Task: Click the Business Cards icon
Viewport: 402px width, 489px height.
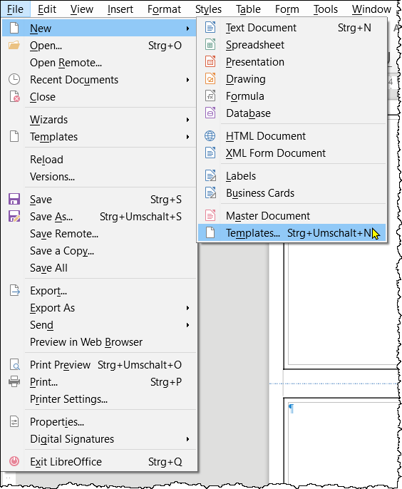Action: 210,193
